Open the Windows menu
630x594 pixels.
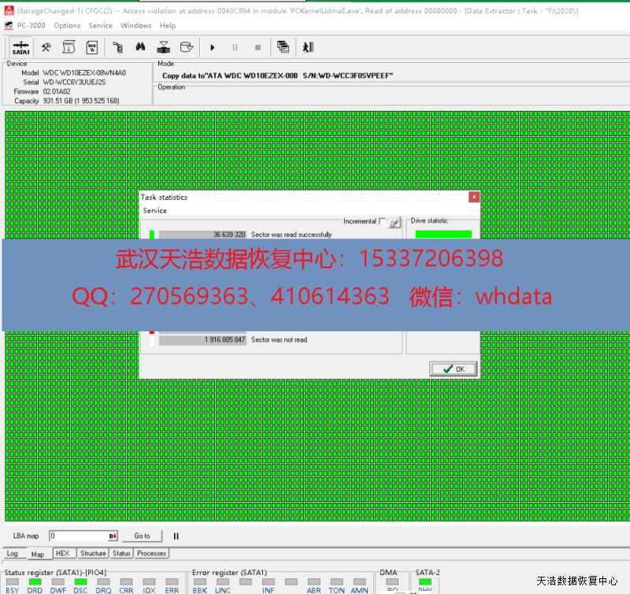pyautogui.click(x=135, y=25)
